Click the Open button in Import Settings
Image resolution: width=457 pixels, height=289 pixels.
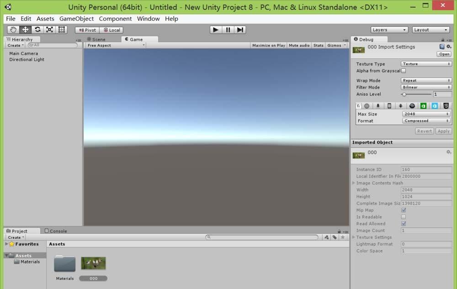[443, 54]
